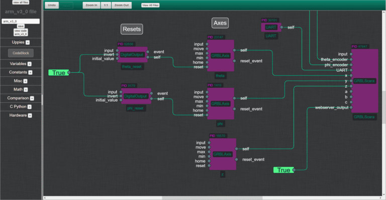386x200 pixels.
Task: Click Zoom In in the toolbar
Action: (91, 5)
